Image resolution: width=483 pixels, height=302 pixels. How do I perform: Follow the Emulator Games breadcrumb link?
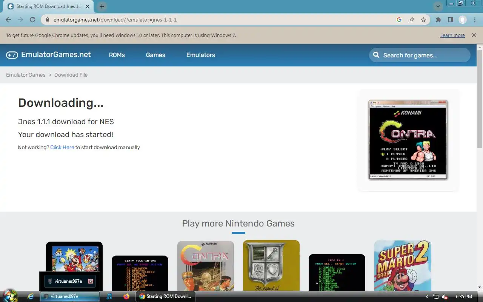pos(26,75)
